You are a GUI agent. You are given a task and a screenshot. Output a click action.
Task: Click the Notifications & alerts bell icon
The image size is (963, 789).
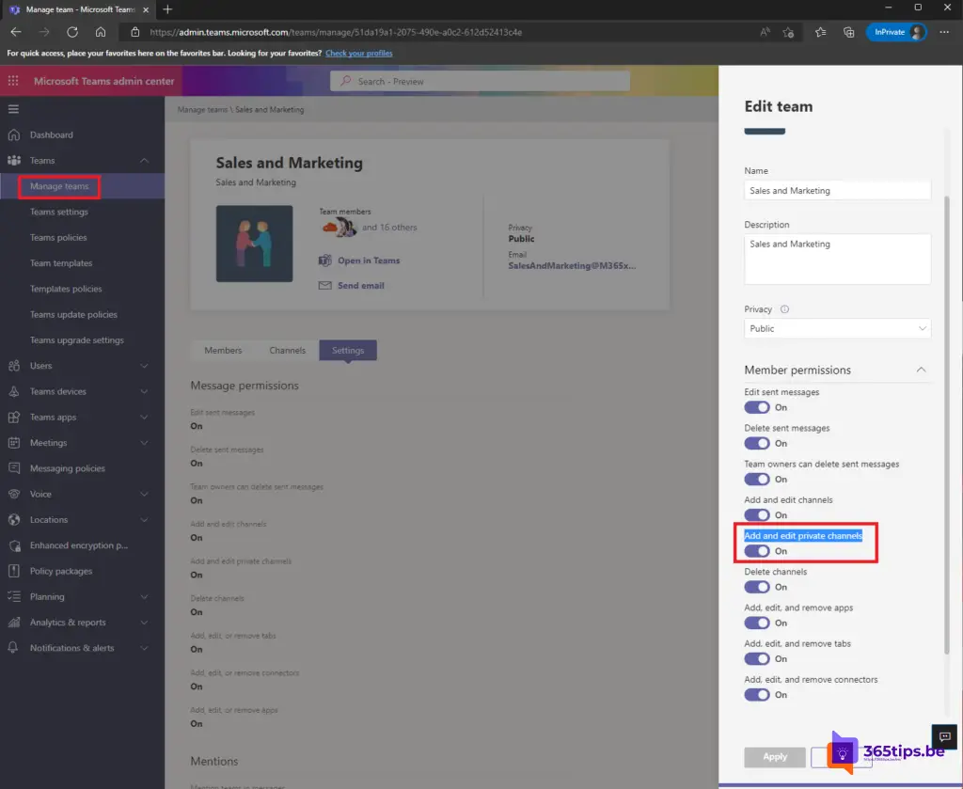13,648
